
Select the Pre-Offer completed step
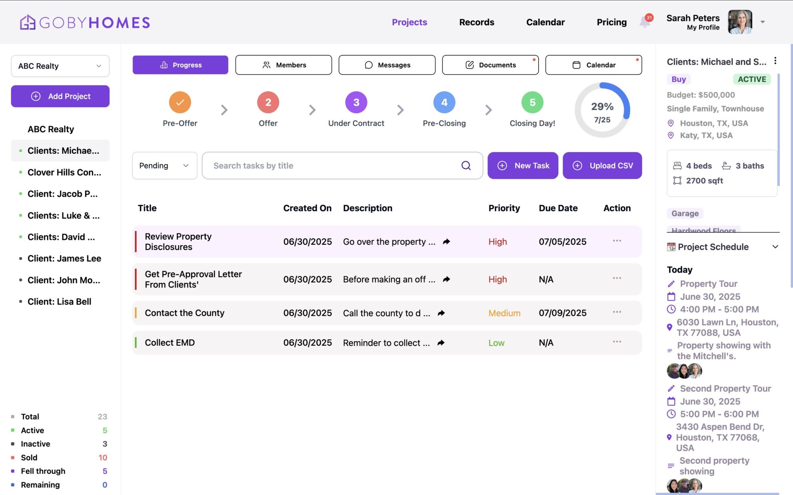(x=180, y=102)
